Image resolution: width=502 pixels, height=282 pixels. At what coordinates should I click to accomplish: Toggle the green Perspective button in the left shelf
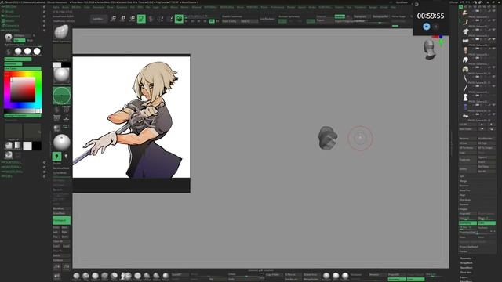coord(61,220)
